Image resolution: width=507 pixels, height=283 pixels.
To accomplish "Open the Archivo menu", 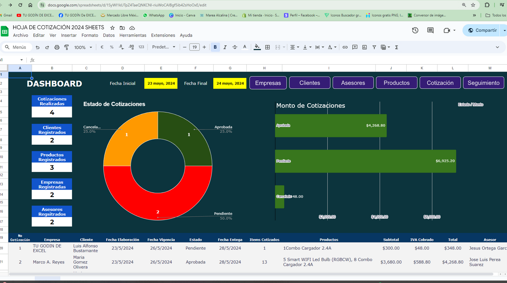I will point(20,35).
